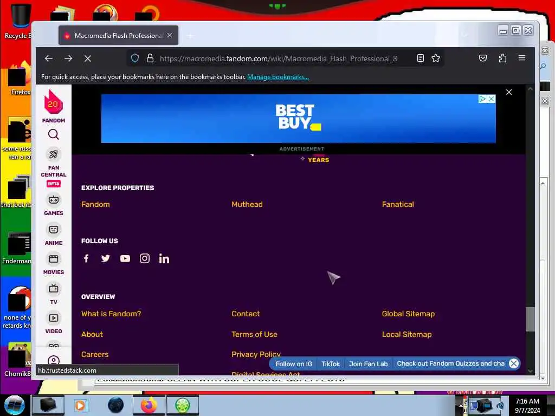Click the user profile avatar icon
555x416 pixels.
(54, 360)
